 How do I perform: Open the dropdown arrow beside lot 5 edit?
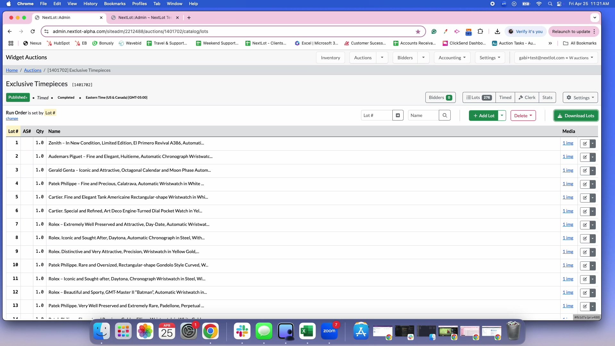(x=593, y=198)
